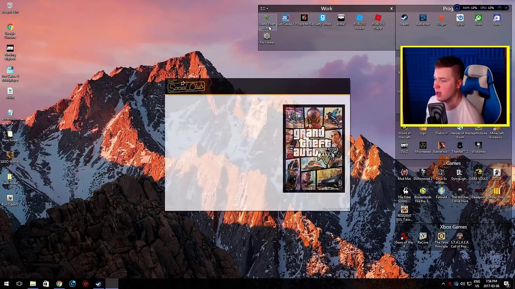The width and height of the screenshot is (515, 289).
Task: Launch Just Cause 3 Multiplayer desktop shortcut
Action: click(x=10, y=74)
